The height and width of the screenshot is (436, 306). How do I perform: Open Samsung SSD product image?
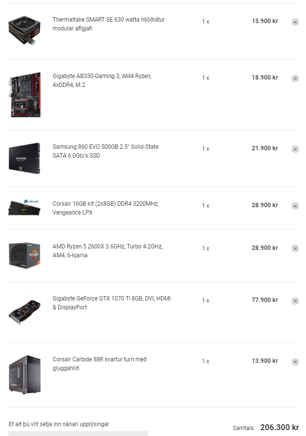click(x=24, y=158)
